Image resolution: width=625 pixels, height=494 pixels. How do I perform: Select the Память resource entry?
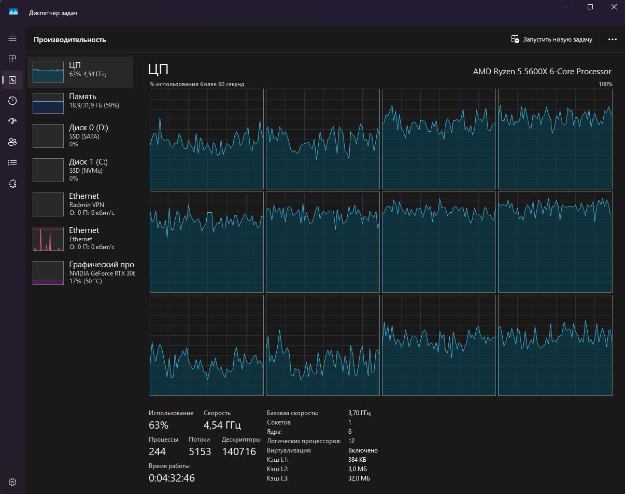(x=80, y=103)
